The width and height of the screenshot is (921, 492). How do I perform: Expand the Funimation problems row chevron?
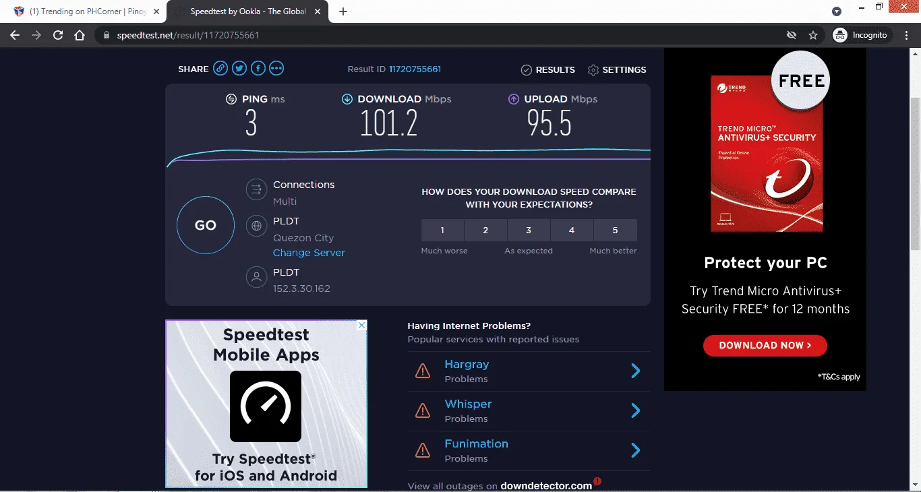click(x=635, y=450)
